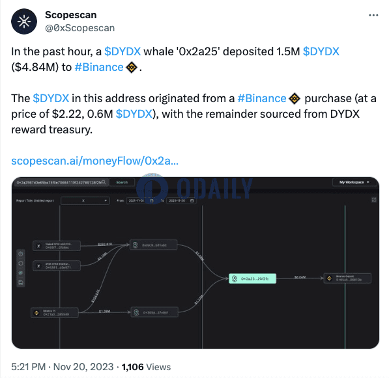The height and width of the screenshot is (378, 389).
Task: Open the #Binance hashtag in first sentence
Action: (99, 67)
